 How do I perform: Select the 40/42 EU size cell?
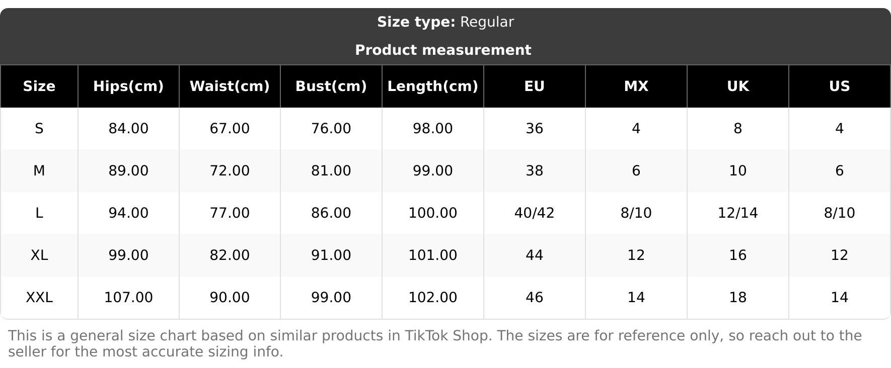[x=534, y=213]
